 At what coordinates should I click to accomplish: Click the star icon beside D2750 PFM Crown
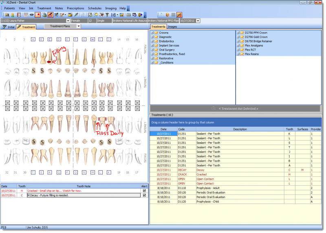point(242,33)
